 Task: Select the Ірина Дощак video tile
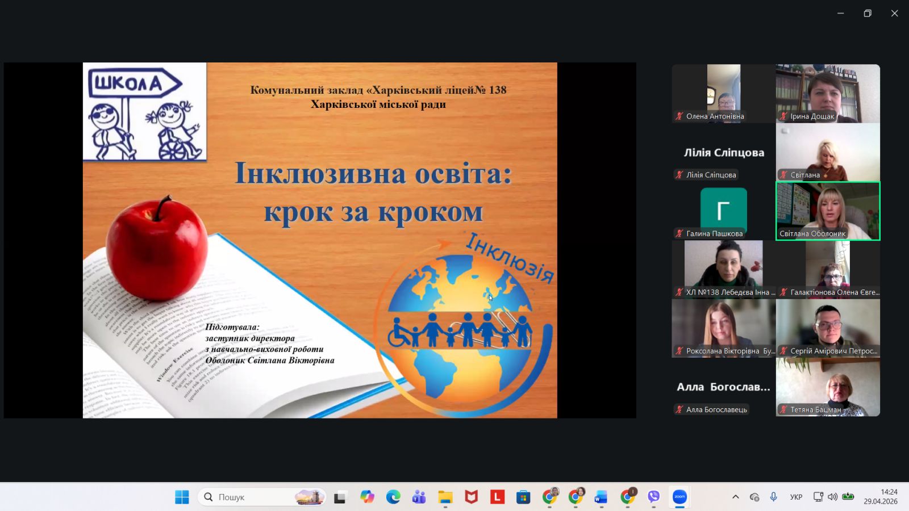(x=828, y=93)
